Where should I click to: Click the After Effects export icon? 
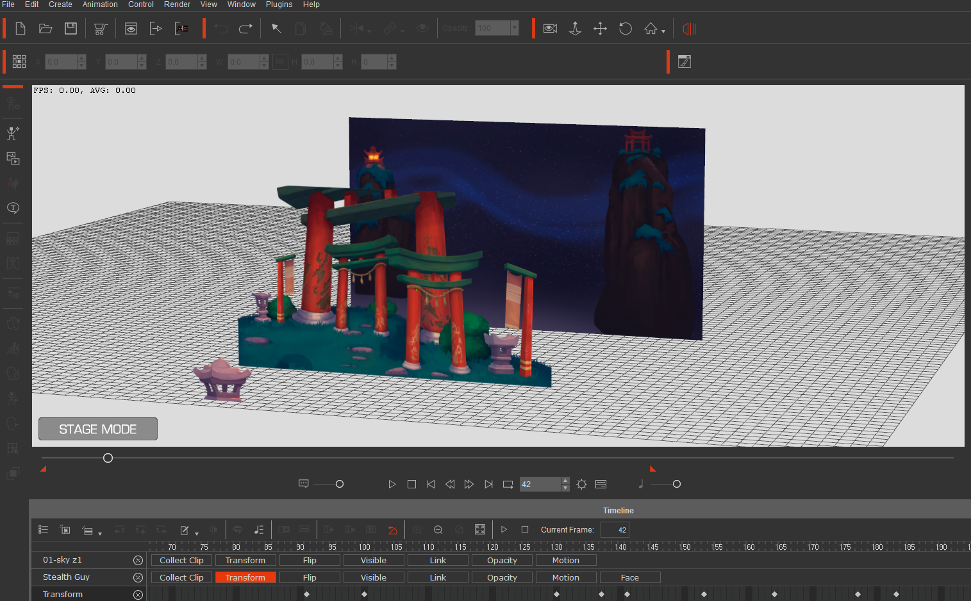pyautogui.click(x=182, y=29)
